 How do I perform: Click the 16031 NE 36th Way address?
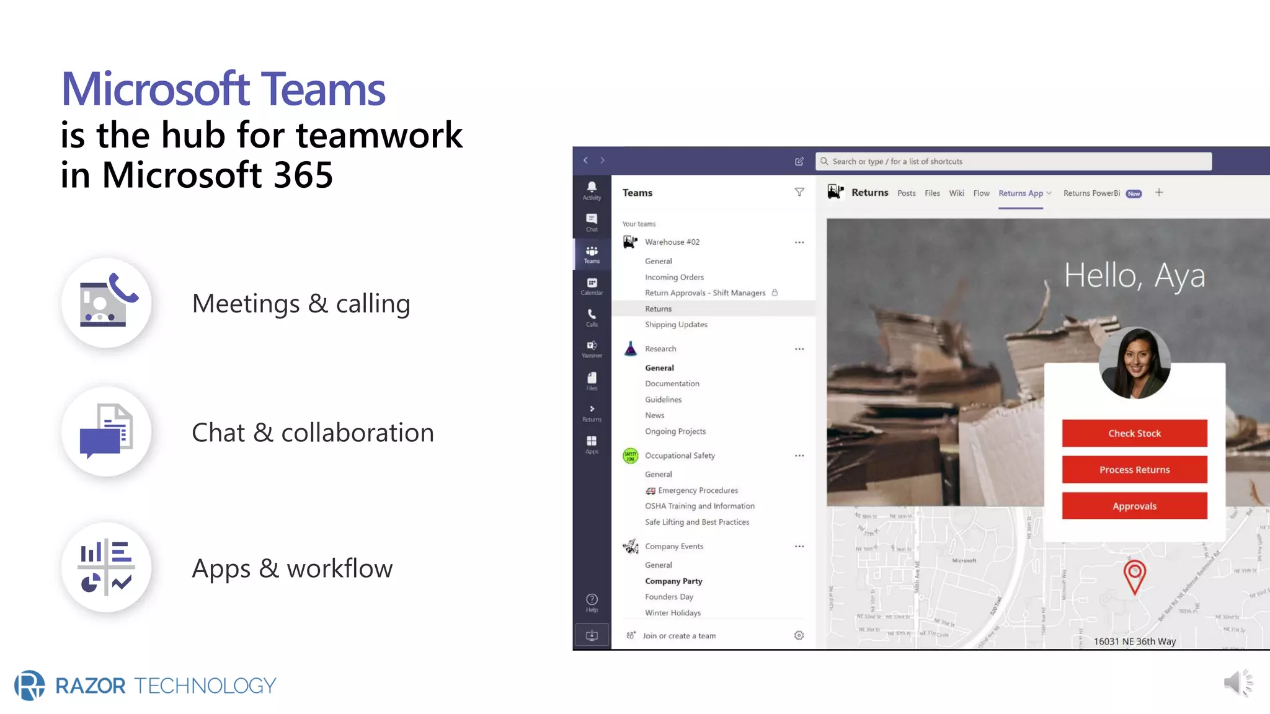[x=1134, y=641]
